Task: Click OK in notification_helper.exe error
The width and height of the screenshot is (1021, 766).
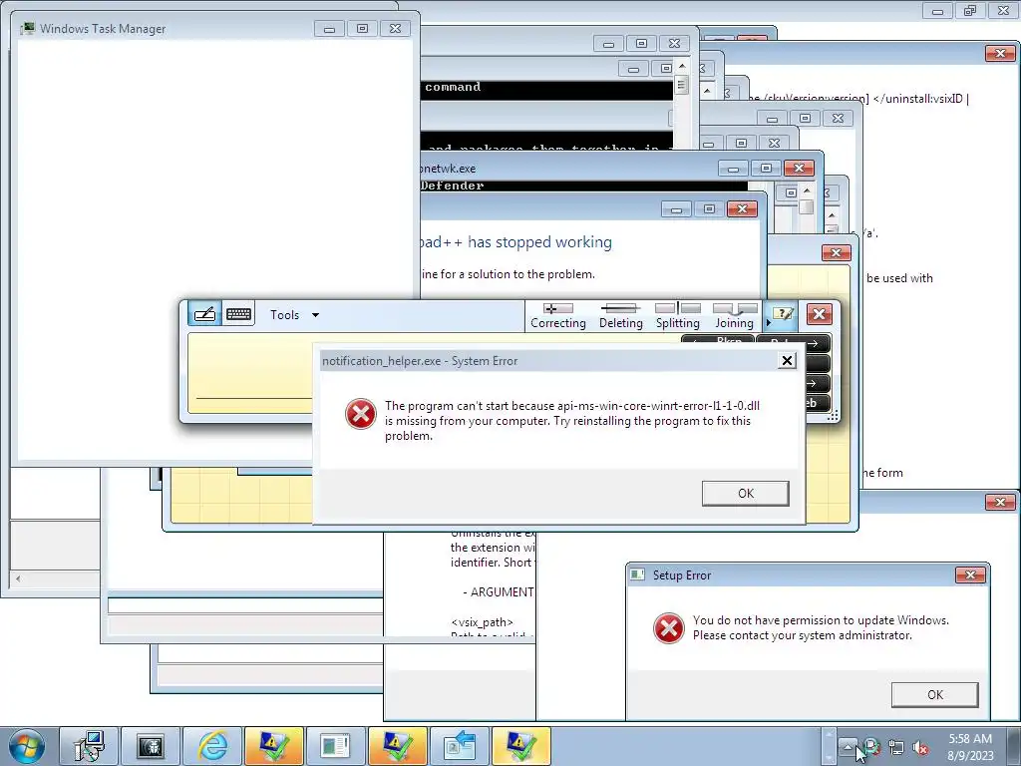Action: pyautogui.click(x=746, y=493)
